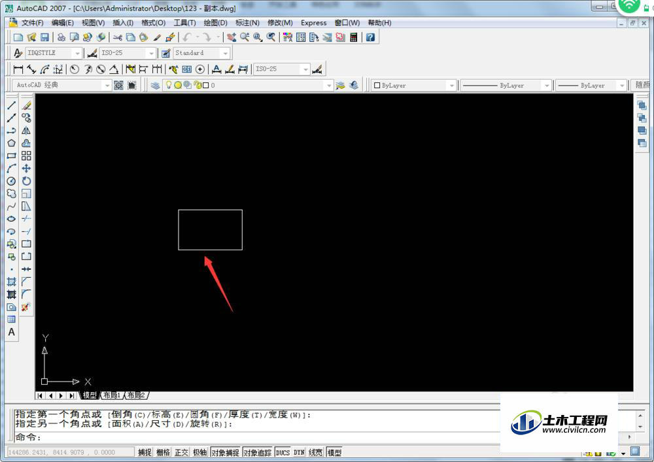
Task: Open the ByLayer color control dropdown
Action: [451, 86]
